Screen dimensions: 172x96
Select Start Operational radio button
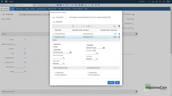point(55,73)
